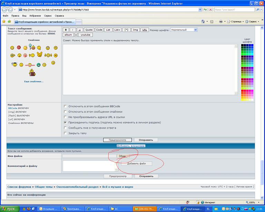265x212 pixels.
Task: Open the 'Избранное' menu
Action: point(35,16)
